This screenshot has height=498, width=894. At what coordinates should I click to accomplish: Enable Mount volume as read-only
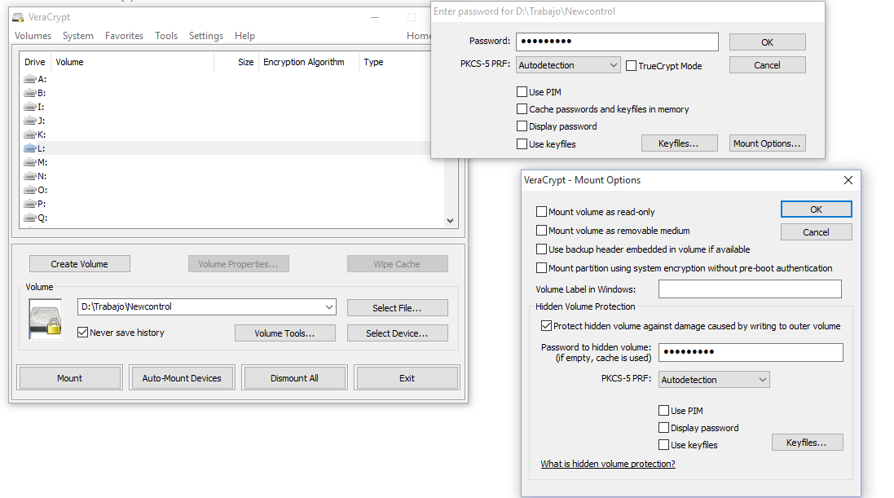542,212
